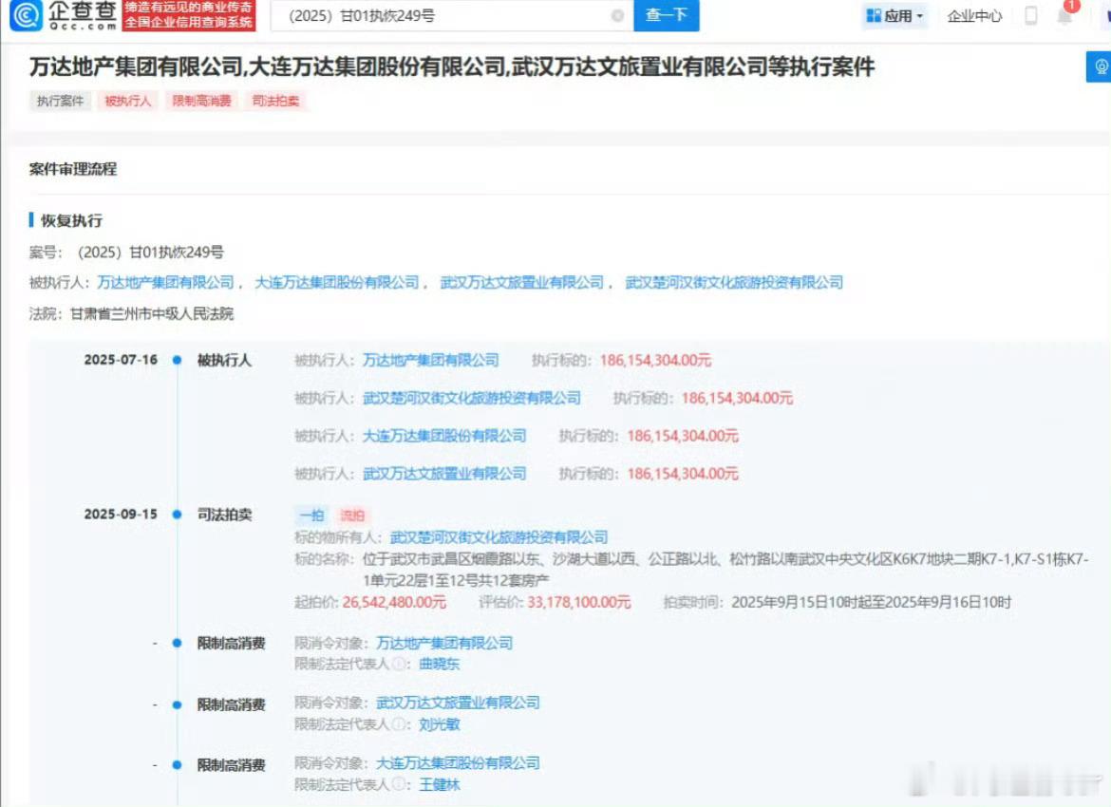Open 武汉万达文旅置业有限公司 in the header 被执行人 list
Screen dimensions: 1111x807
(522, 282)
